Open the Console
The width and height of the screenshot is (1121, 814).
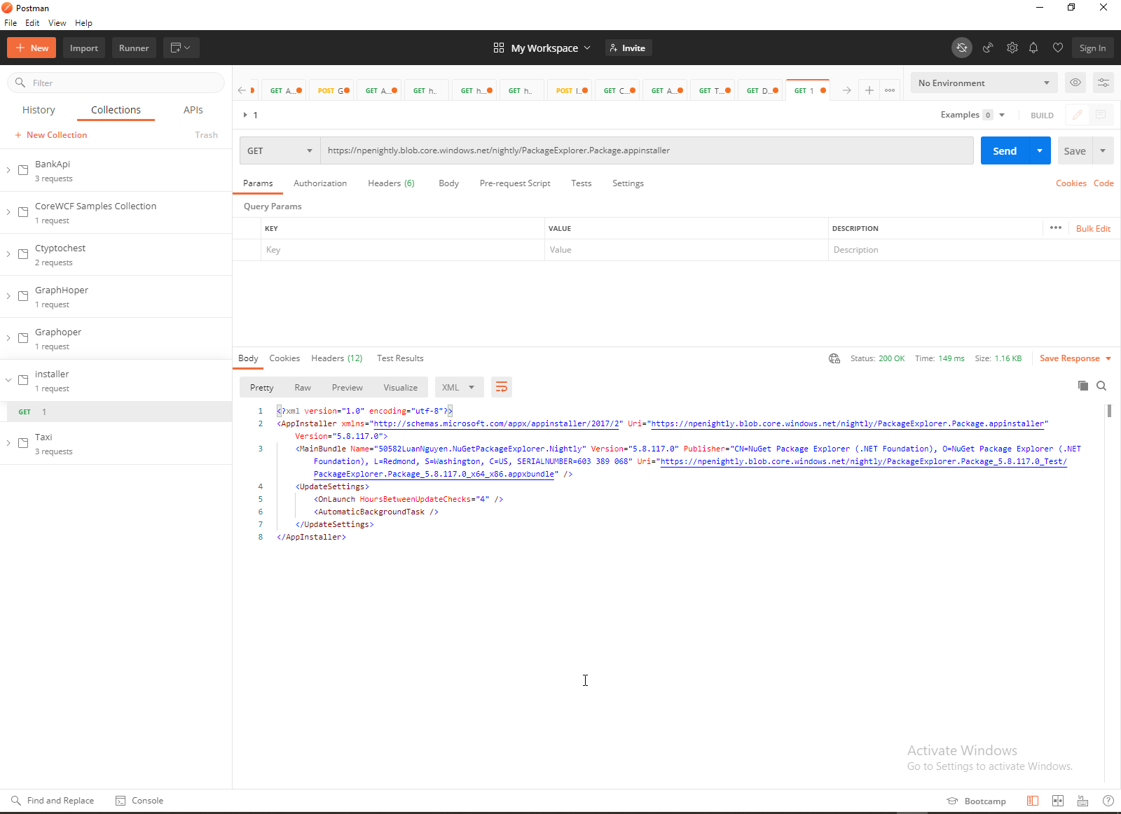click(x=139, y=801)
